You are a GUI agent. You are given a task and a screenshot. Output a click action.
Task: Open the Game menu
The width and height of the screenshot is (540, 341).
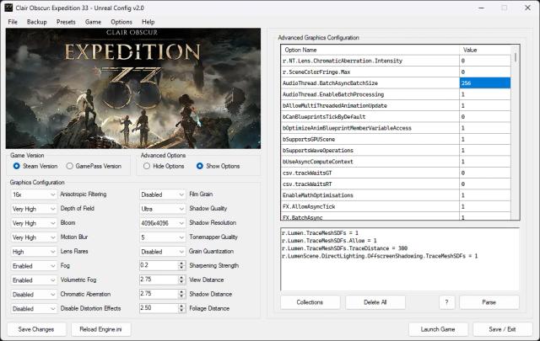tap(93, 22)
